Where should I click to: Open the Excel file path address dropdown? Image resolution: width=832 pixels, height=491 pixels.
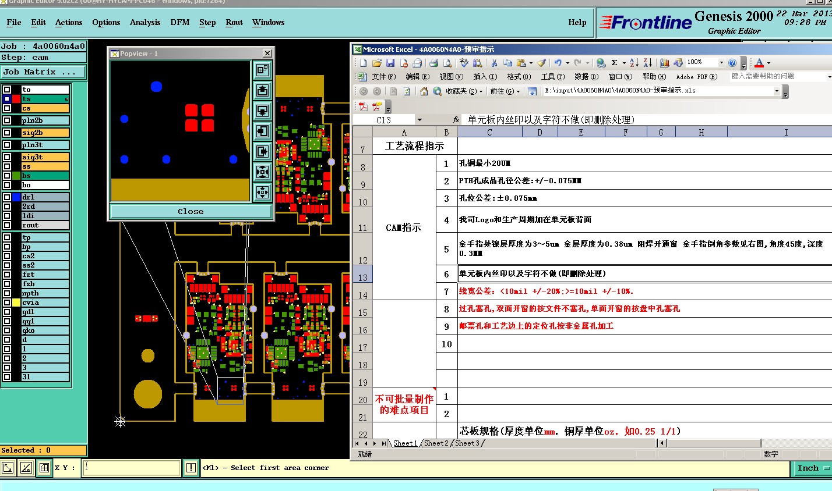(777, 91)
